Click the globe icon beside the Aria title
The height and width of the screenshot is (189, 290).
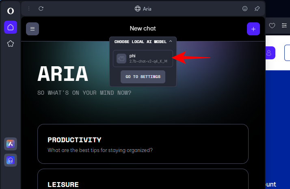[x=138, y=9]
